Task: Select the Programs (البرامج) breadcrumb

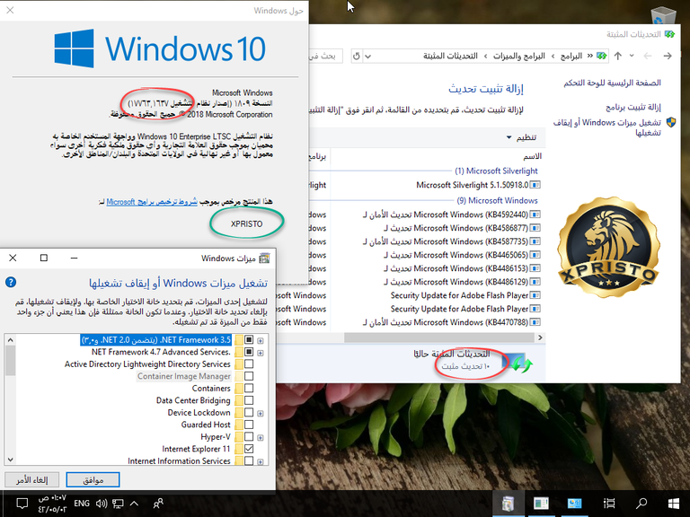Action: coord(571,56)
